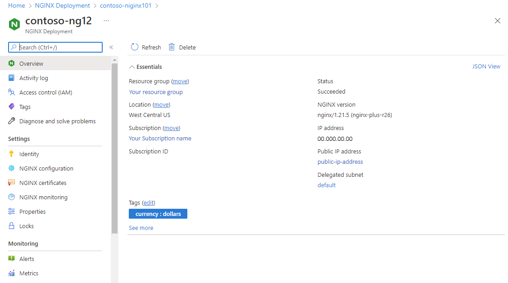
Task: Click the Activity log icon
Action: [12, 78]
